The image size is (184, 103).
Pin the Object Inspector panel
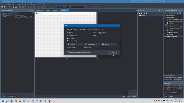click(x=31, y=10)
